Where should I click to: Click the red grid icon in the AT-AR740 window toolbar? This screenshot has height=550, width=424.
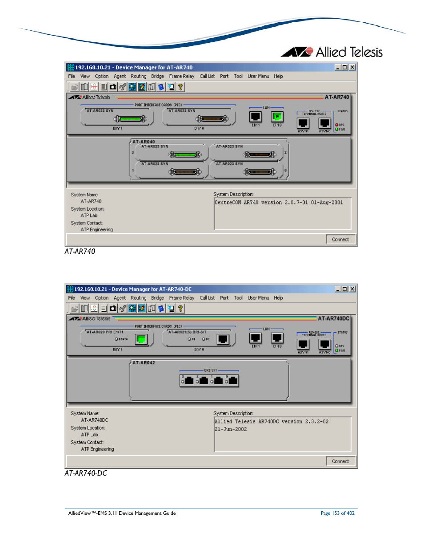pyautogui.click(x=94, y=87)
